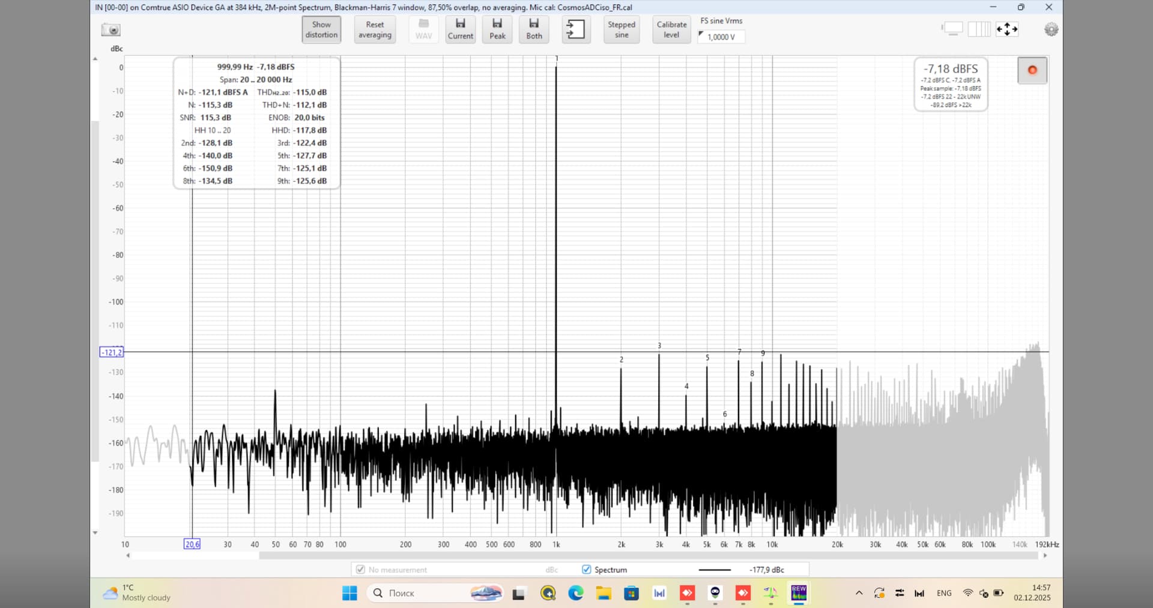Save Both current and peak traces
Screen dimensions: 1153x608
click(534, 29)
